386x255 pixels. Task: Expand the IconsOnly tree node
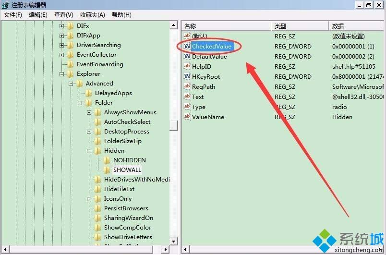click(89, 199)
